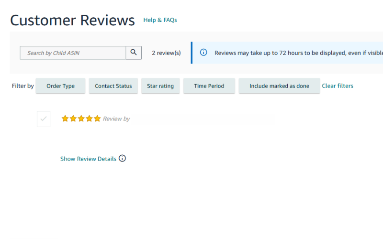Tick the checkbox beside the five-star review
The image size is (383, 239).
[44, 119]
